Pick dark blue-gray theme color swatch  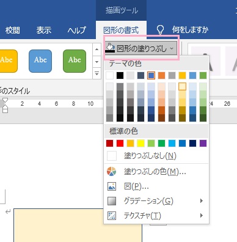140,76
